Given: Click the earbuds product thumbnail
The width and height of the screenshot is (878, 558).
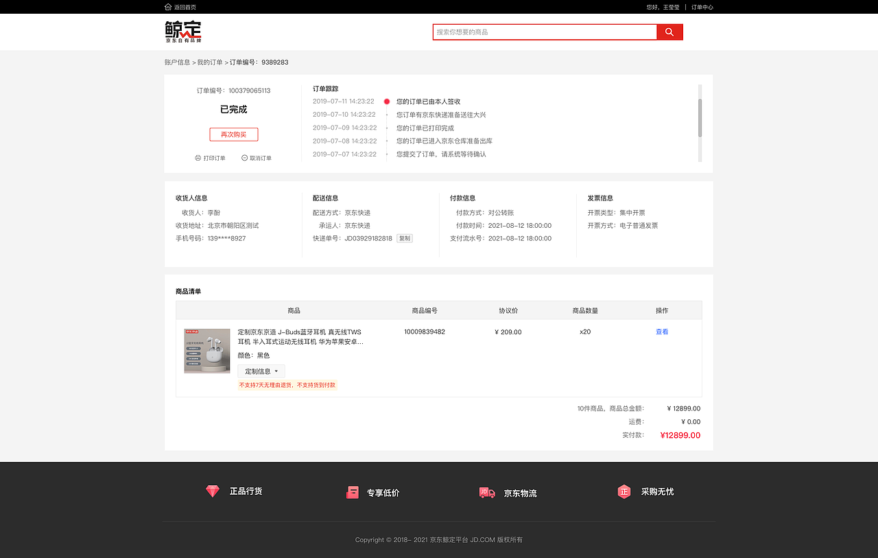Looking at the screenshot, I should (207, 351).
